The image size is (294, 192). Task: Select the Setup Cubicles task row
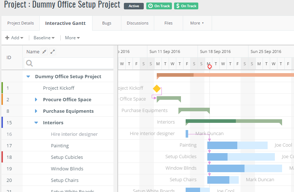point(57,157)
